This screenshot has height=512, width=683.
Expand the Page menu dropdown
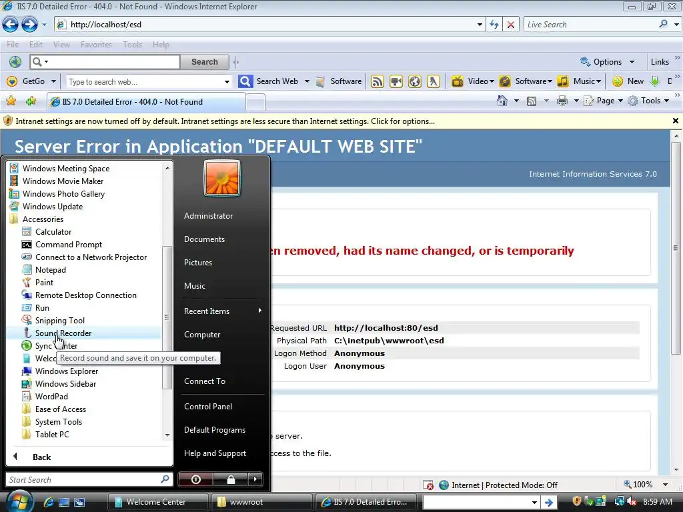(x=620, y=101)
